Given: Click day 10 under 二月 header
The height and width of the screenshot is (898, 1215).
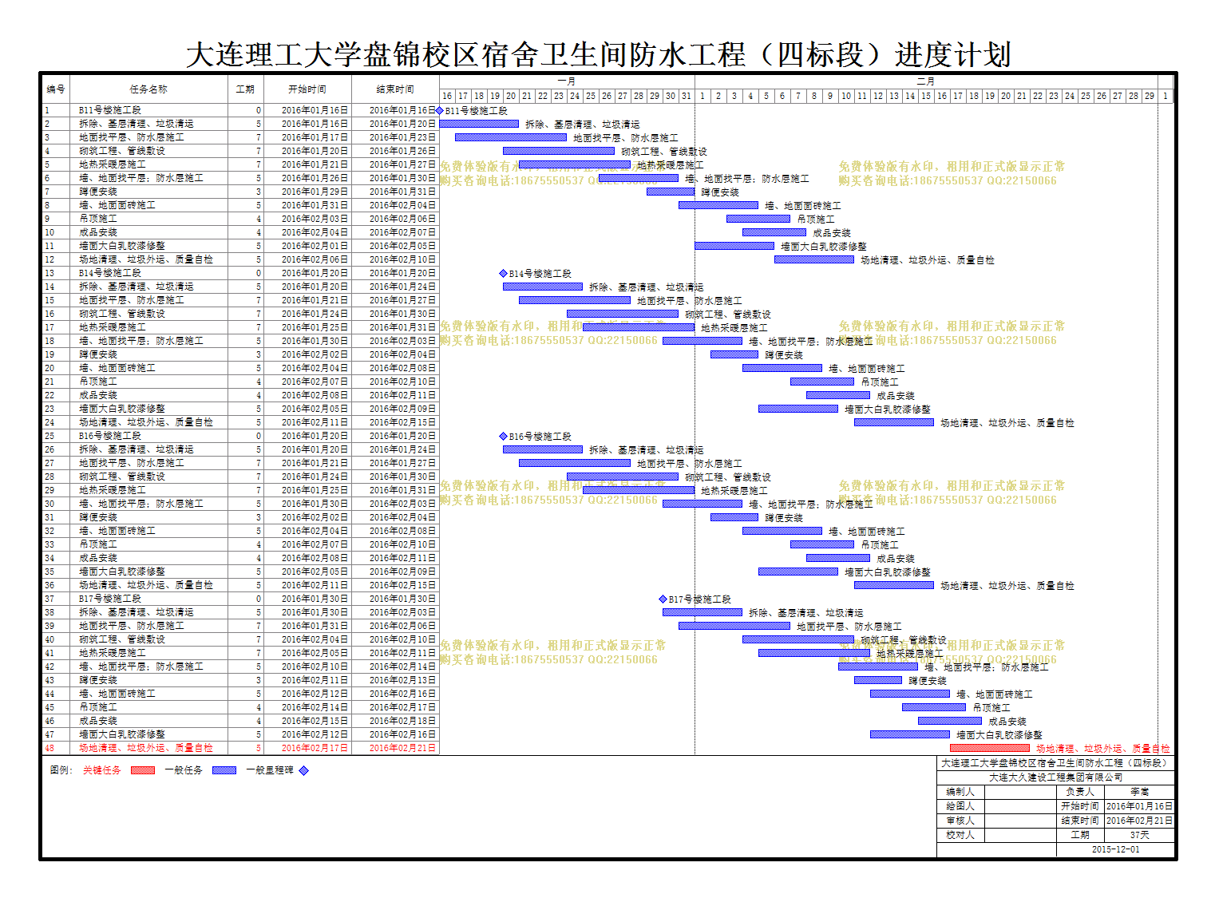Looking at the screenshot, I should pos(846,96).
